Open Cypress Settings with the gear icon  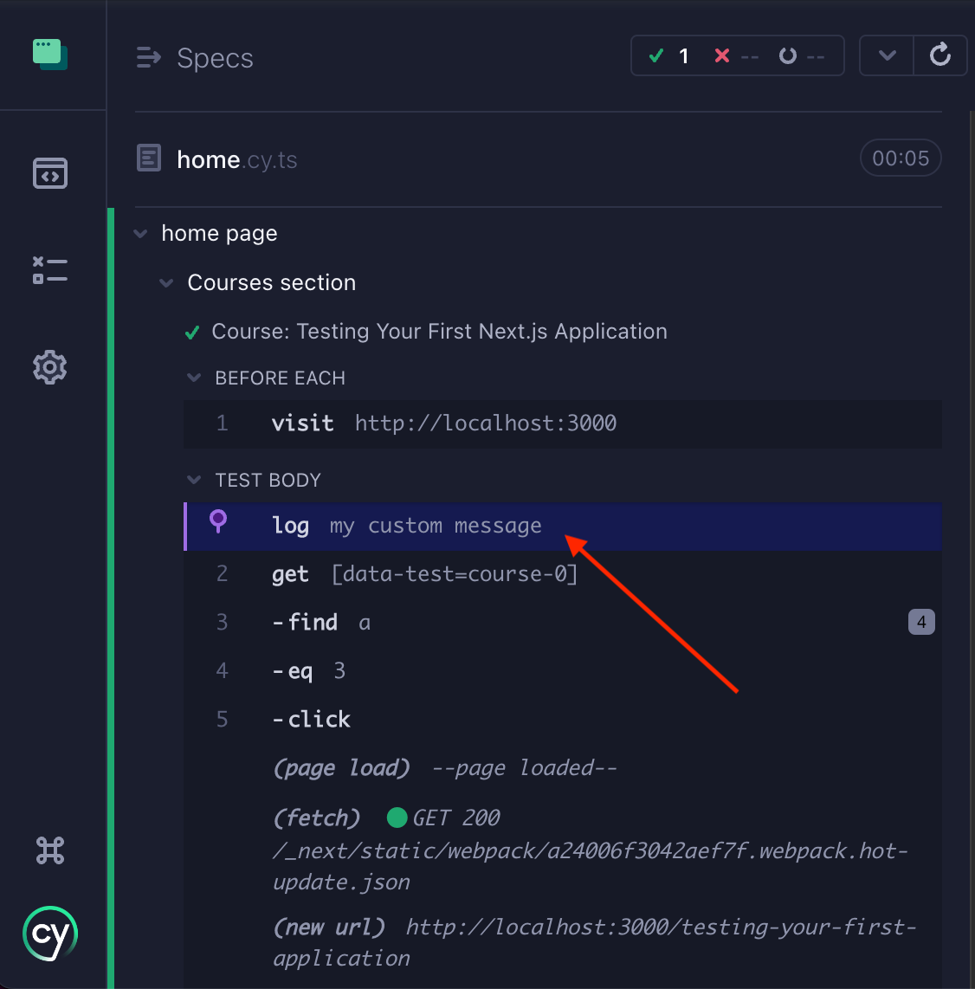point(49,366)
